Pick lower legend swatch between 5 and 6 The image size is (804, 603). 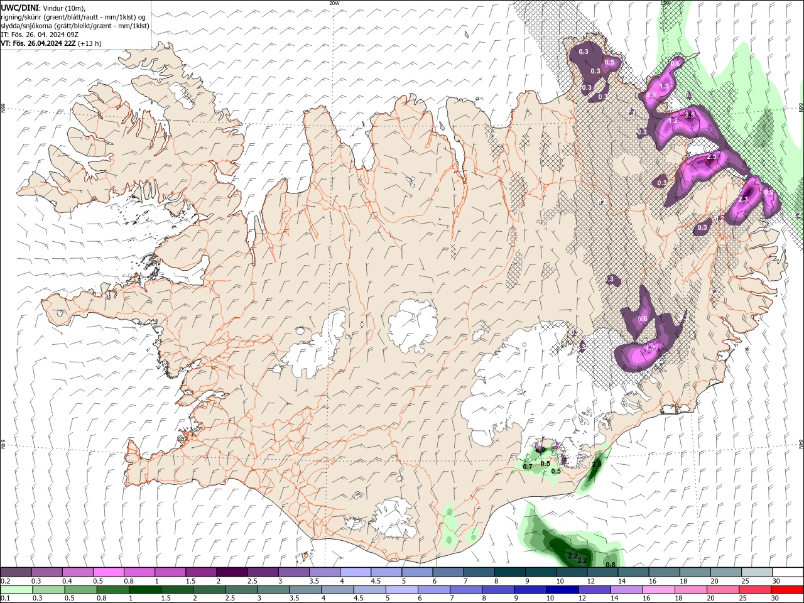point(401,589)
